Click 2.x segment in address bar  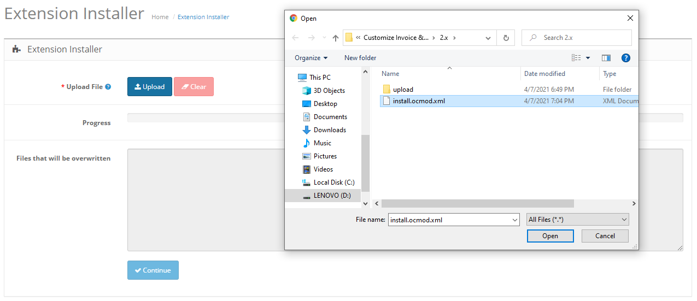[444, 38]
